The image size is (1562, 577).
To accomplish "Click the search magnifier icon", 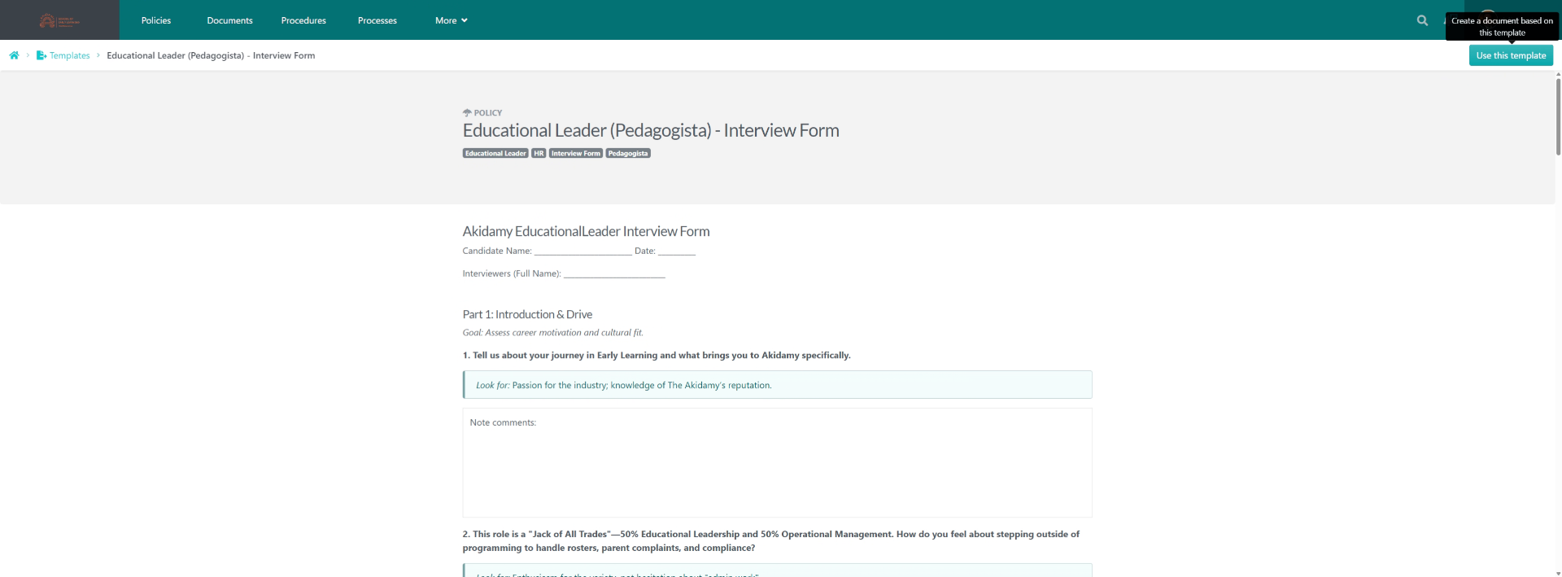I will click(x=1422, y=20).
